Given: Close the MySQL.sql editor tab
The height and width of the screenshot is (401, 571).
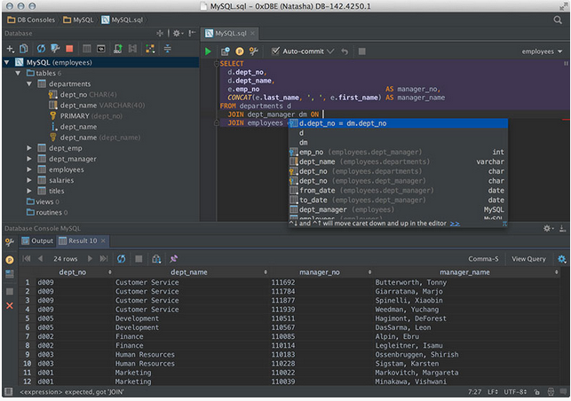Looking at the screenshot, I should tap(253, 34).
